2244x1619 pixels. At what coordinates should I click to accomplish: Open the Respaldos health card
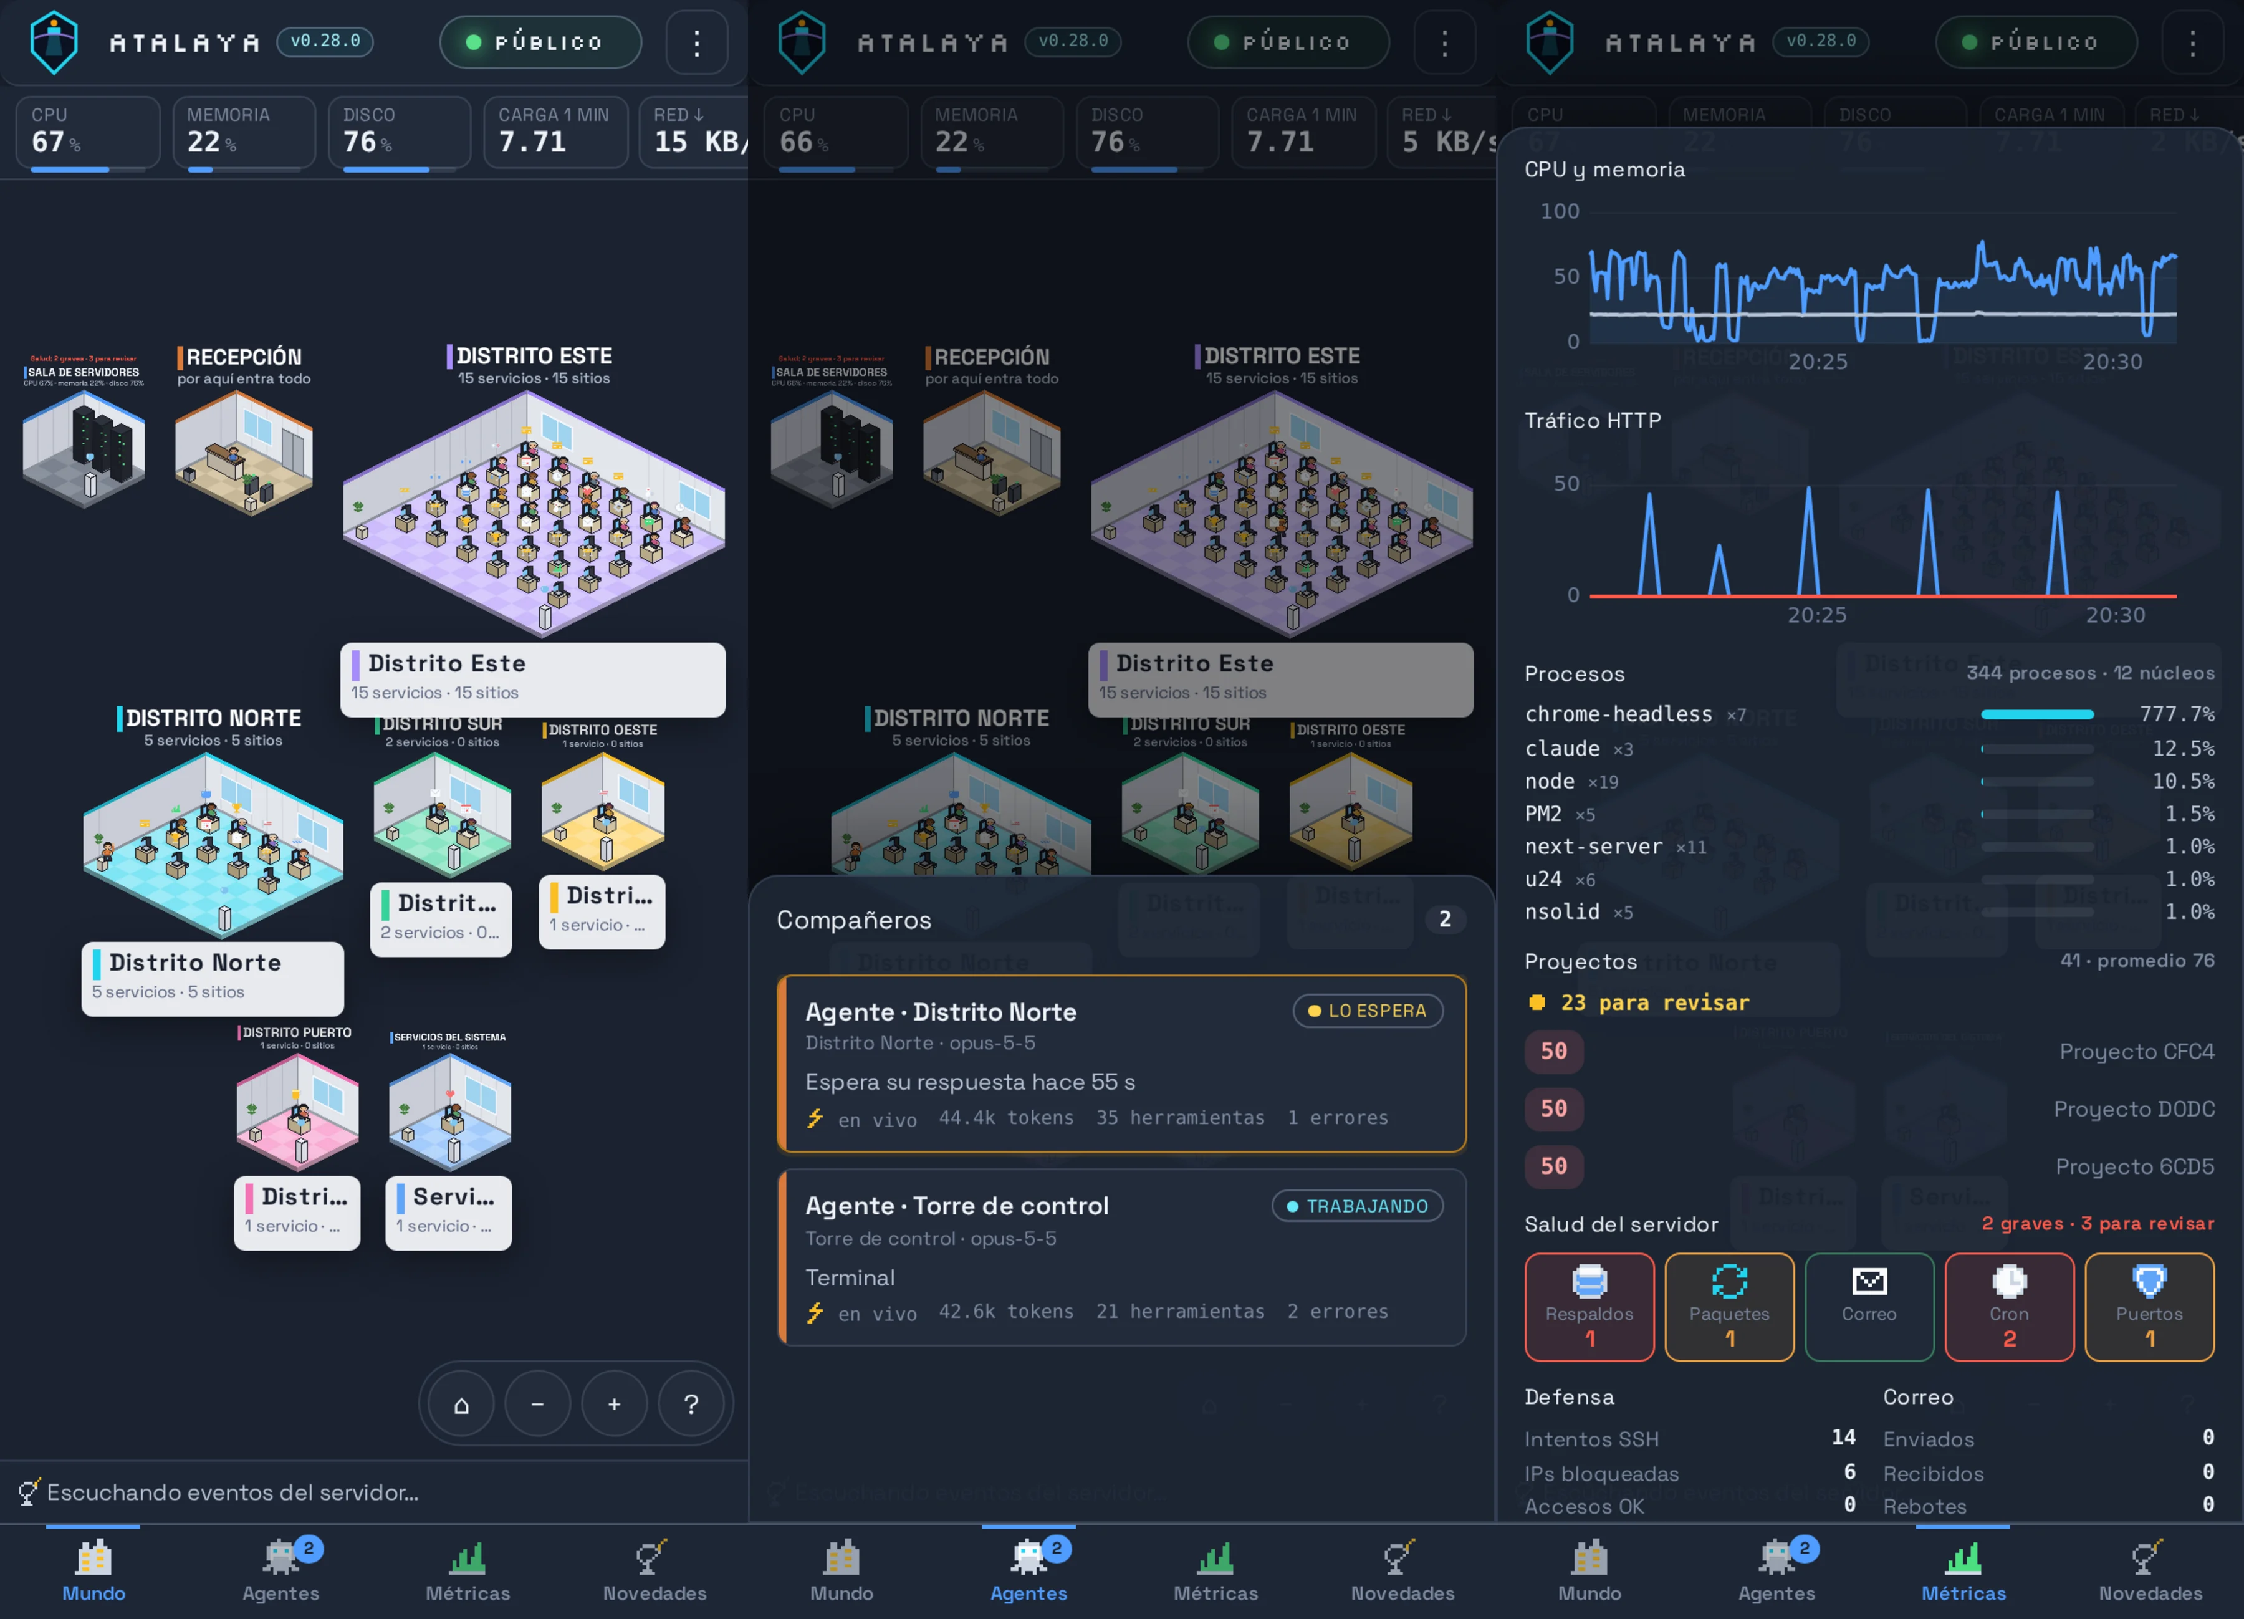[x=1589, y=1307]
